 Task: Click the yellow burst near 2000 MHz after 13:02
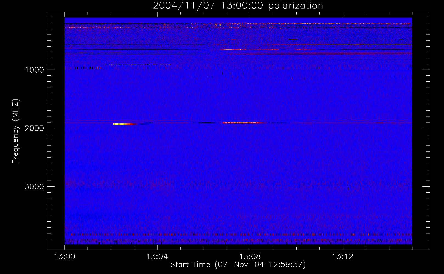[x=124, y=124]
